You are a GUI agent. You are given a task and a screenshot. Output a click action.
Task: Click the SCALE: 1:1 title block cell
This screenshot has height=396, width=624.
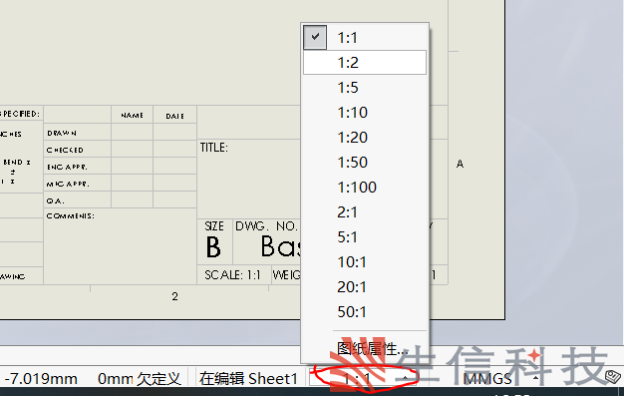(x=233, y=275)
